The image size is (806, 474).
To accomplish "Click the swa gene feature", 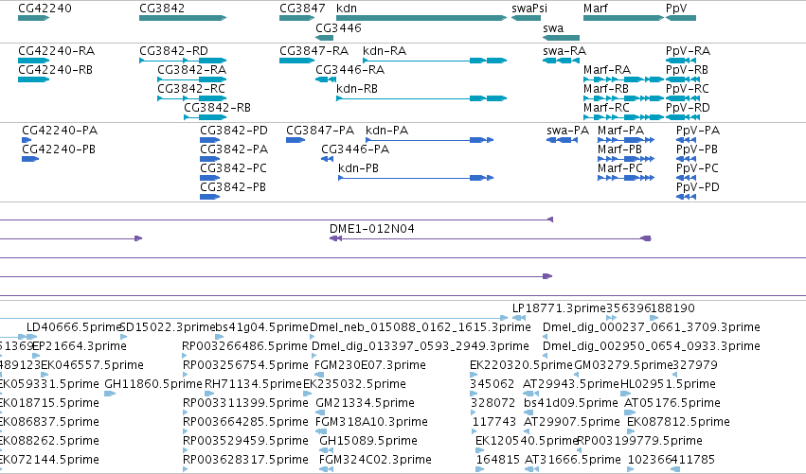I will pos(562,38).
